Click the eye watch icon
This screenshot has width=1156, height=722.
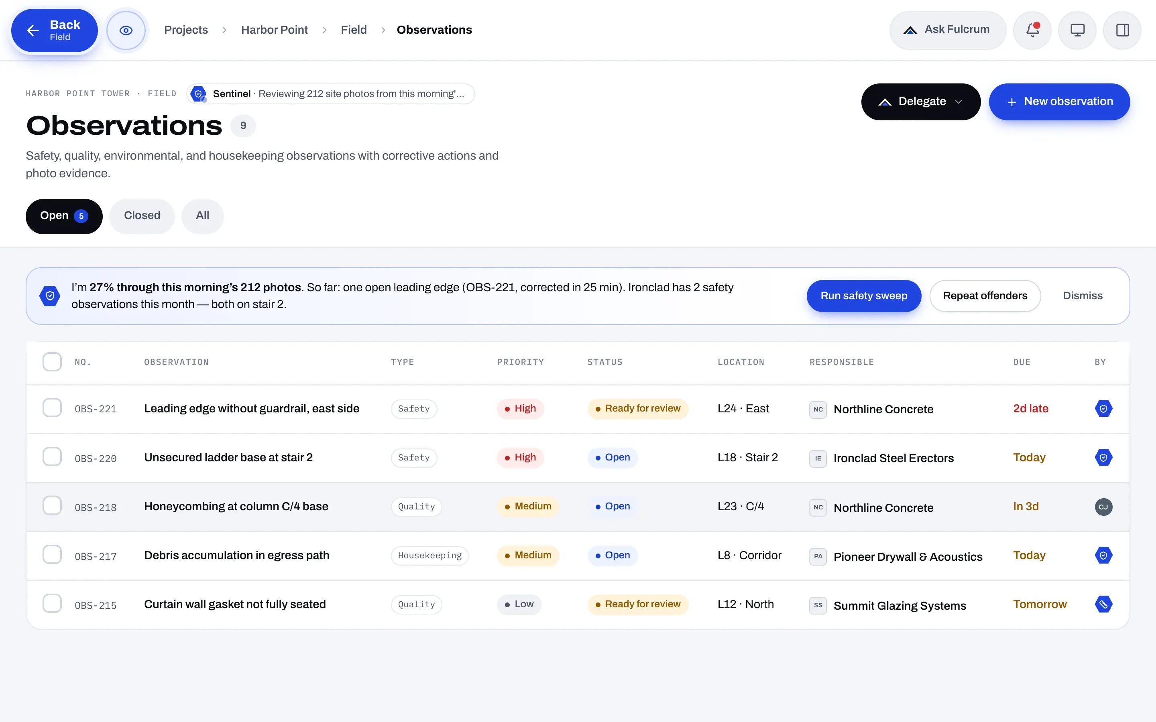(126, 30)
